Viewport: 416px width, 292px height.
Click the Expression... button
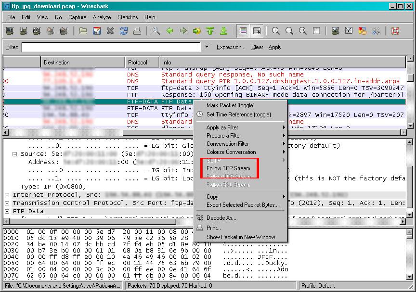coord(231,47)
